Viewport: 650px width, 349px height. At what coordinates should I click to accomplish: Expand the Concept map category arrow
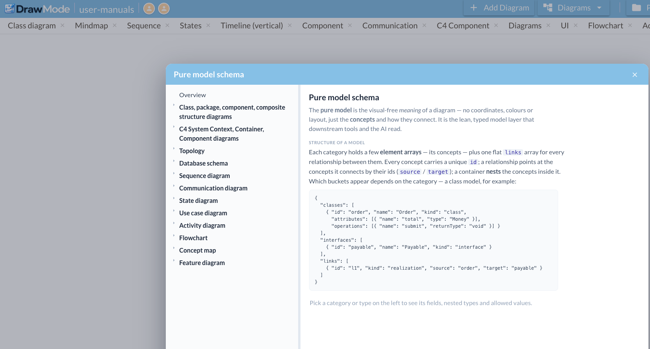(x=174, y=248)
